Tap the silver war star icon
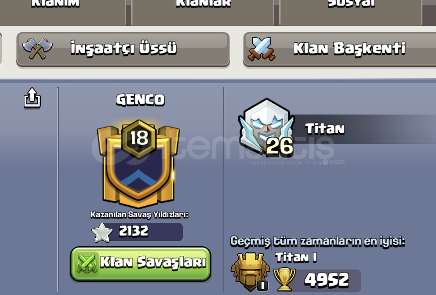The image size is (436, 295). [102, 233]
